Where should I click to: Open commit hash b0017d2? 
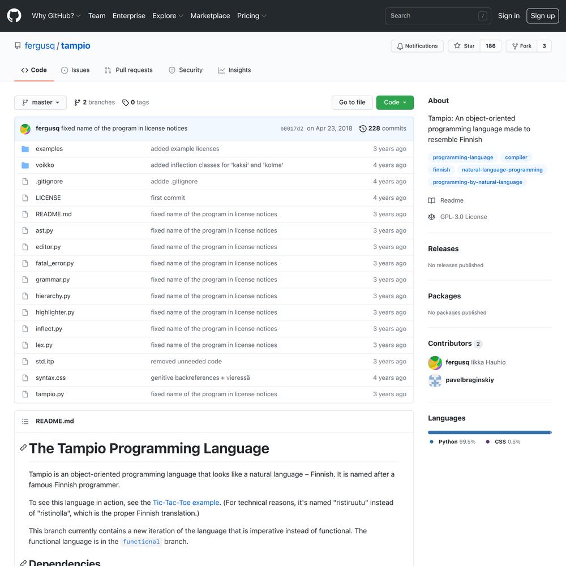(291, 128)
